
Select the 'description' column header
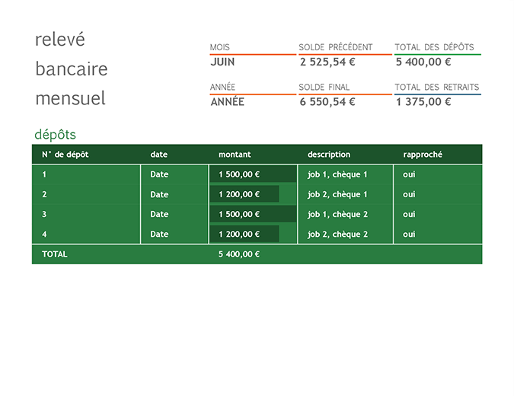329,155
